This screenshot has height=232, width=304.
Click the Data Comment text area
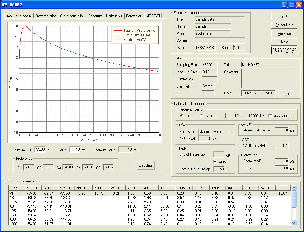269,79
